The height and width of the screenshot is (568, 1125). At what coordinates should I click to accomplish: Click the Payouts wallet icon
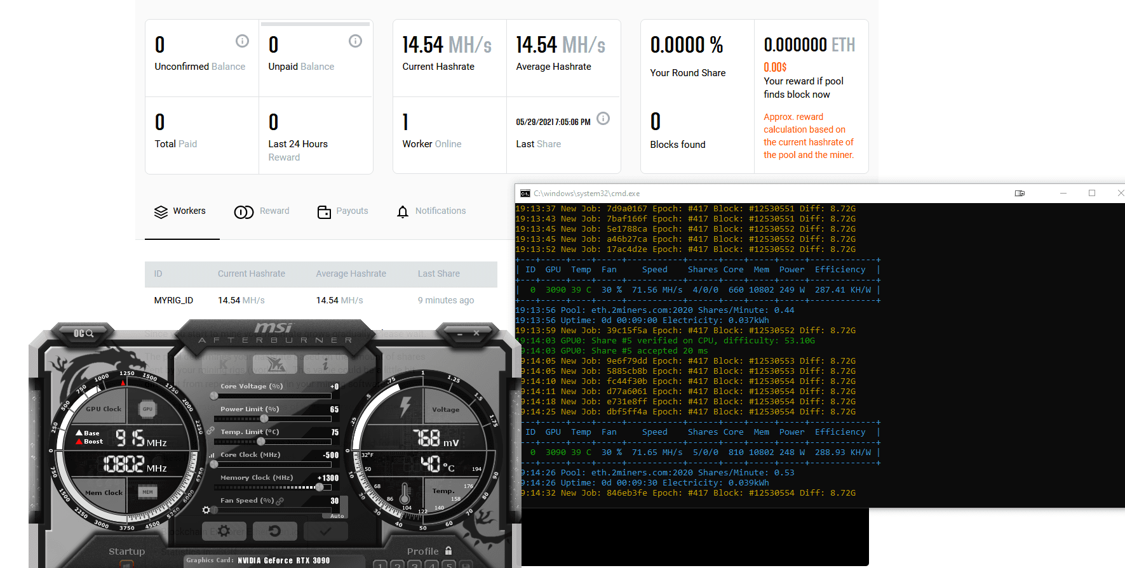tap(324, 212)
